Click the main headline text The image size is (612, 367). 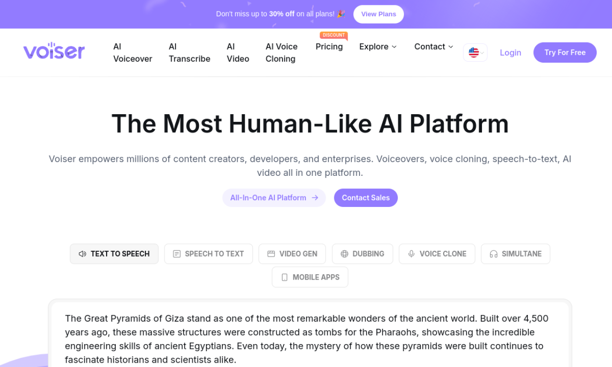point(310,123)
